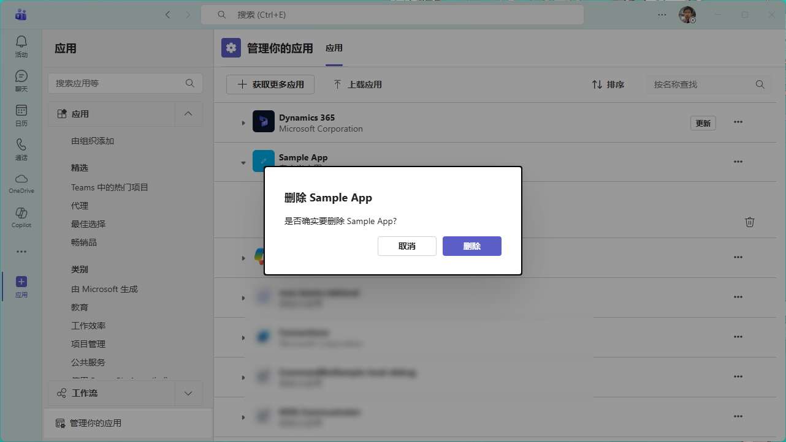Show more apps via sidebar ellipsis

pyautogui.click(x=21, y=252)
